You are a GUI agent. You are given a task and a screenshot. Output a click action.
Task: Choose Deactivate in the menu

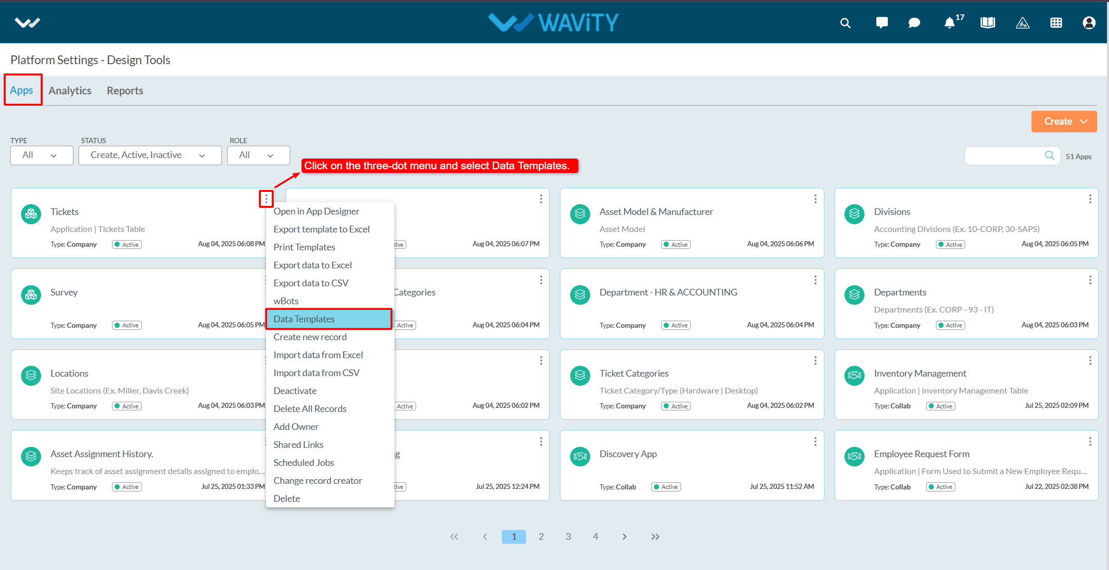click(330, 391)
